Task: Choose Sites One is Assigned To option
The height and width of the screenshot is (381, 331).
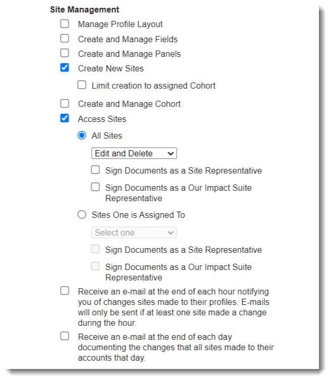Action: [82, 215]
